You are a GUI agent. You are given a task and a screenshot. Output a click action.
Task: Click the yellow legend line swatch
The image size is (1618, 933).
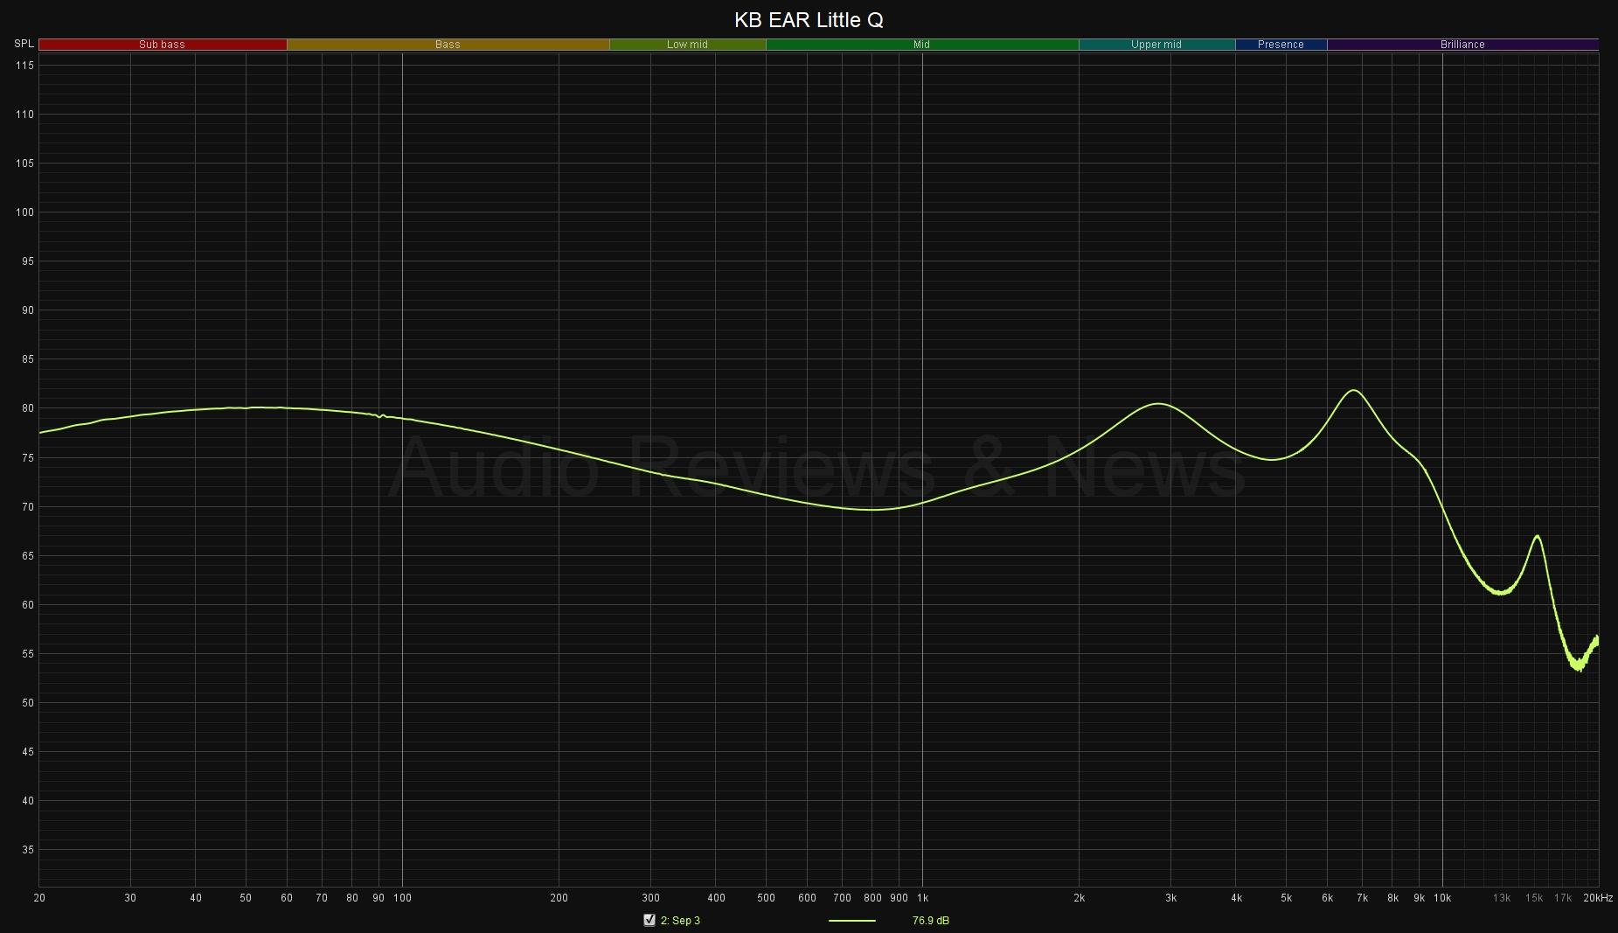851,920
